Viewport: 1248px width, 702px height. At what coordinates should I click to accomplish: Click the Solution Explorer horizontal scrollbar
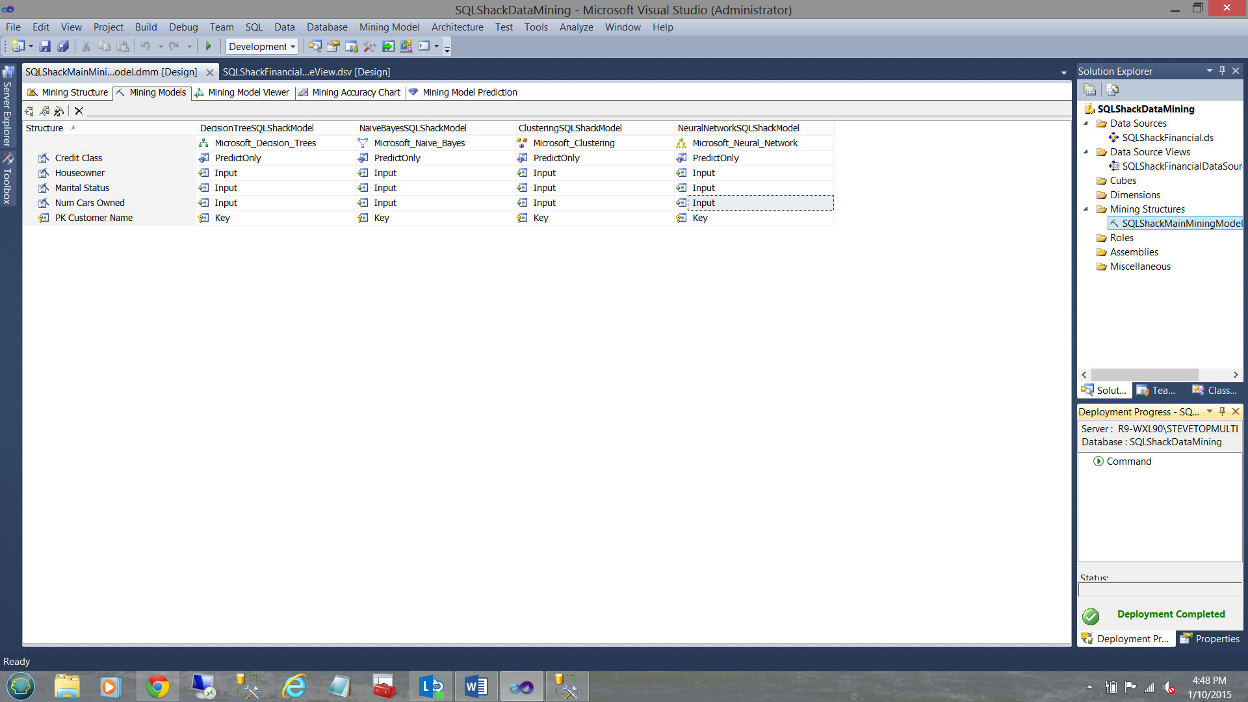click(x=1144, y=375)
